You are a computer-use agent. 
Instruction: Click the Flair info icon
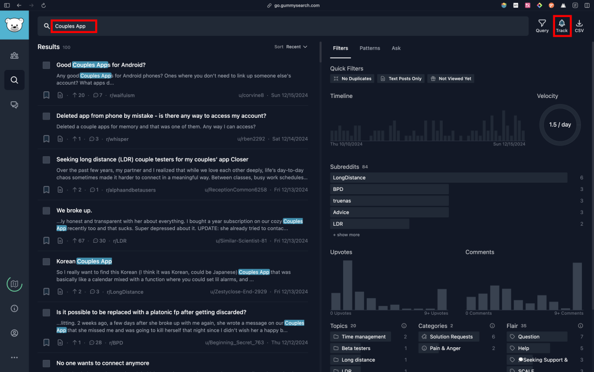580,326
